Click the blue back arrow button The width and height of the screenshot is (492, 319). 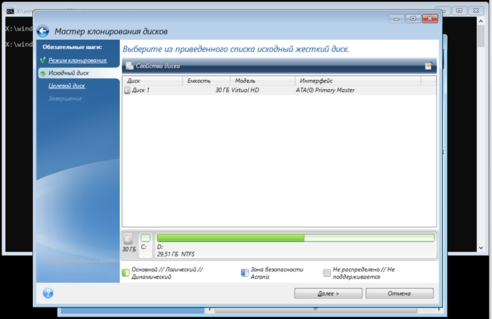click(x=43, y=31)
